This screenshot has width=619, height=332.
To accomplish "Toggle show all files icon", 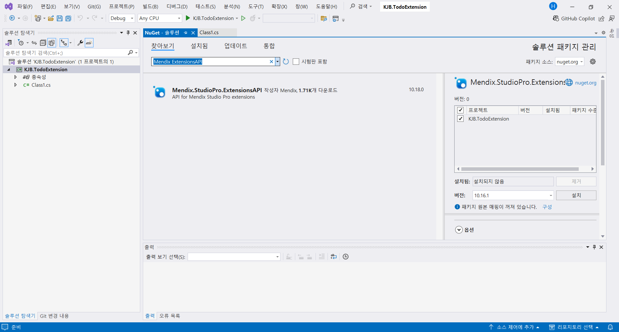I will [52, 43].
